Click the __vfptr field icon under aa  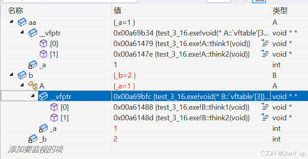[x=33, y=33]
